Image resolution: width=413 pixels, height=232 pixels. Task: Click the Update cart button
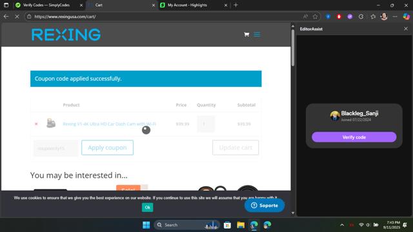point(236,148)
